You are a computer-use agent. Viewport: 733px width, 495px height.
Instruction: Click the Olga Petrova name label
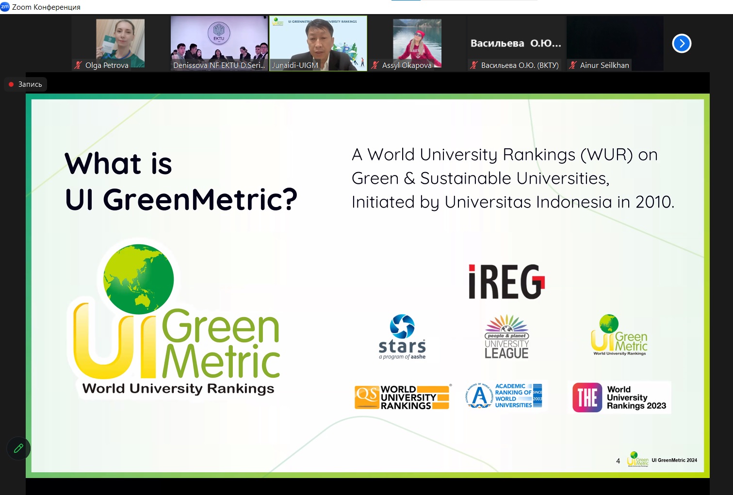(107, 65)
